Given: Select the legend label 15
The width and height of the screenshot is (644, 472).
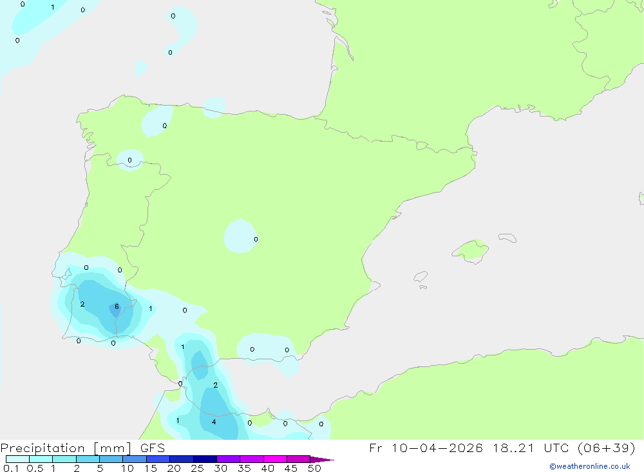Looking at the screenshot, I should (x=151, y=468).
